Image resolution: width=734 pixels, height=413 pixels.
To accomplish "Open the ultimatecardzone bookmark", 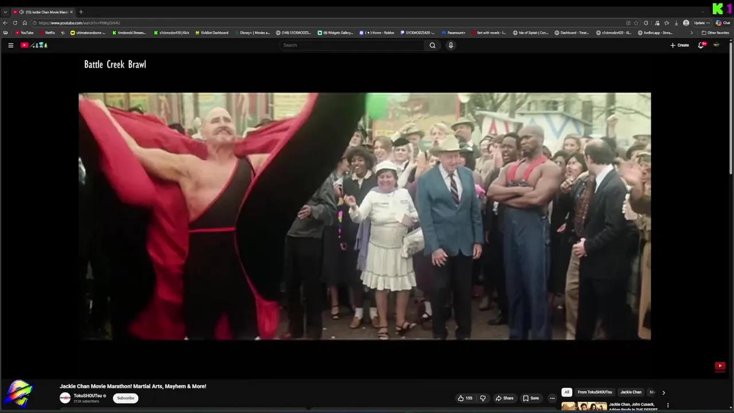I will click(88, 33).
